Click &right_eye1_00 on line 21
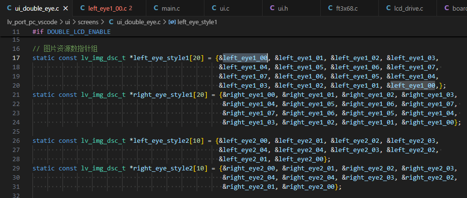The width and height of the screenshot is (467, 198). click(x=249, y=95)
